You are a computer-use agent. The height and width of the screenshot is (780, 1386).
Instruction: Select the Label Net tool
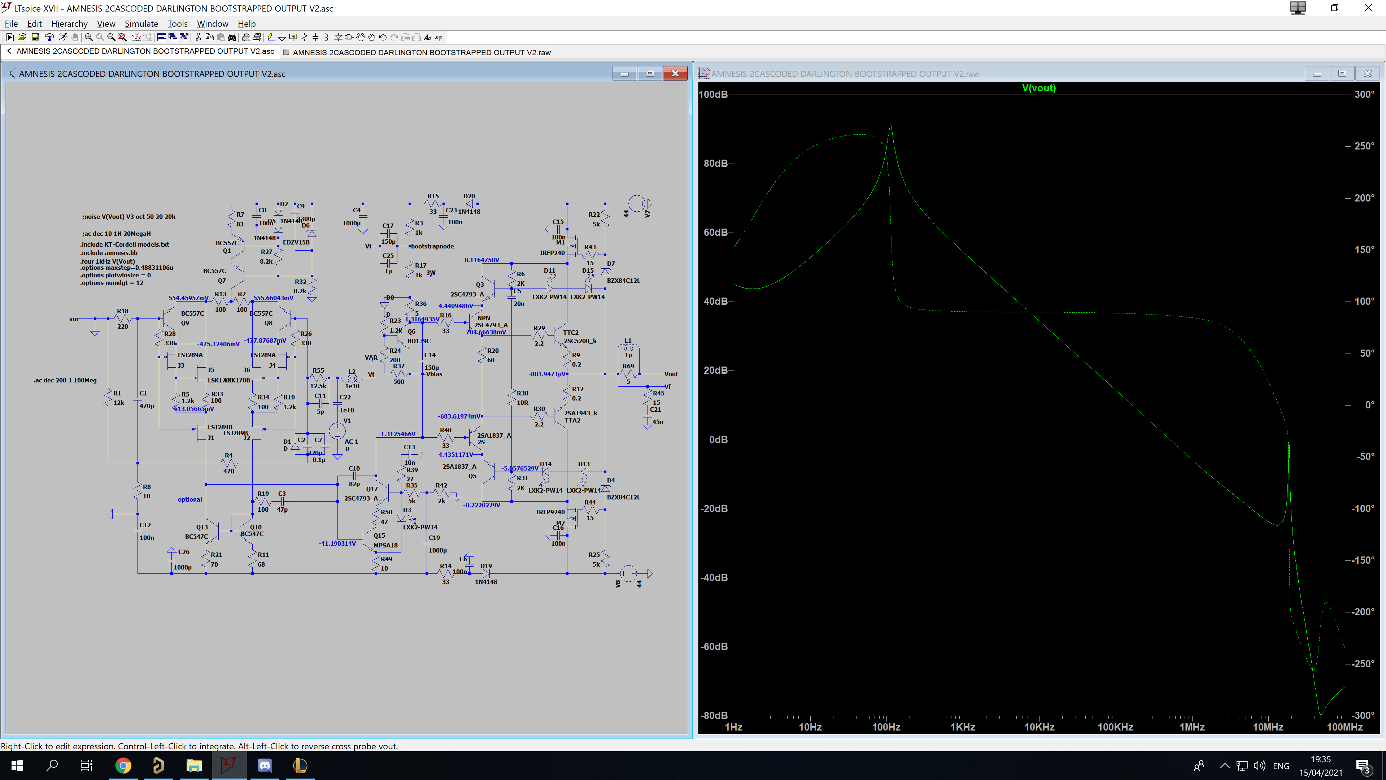tap(293, 37)
